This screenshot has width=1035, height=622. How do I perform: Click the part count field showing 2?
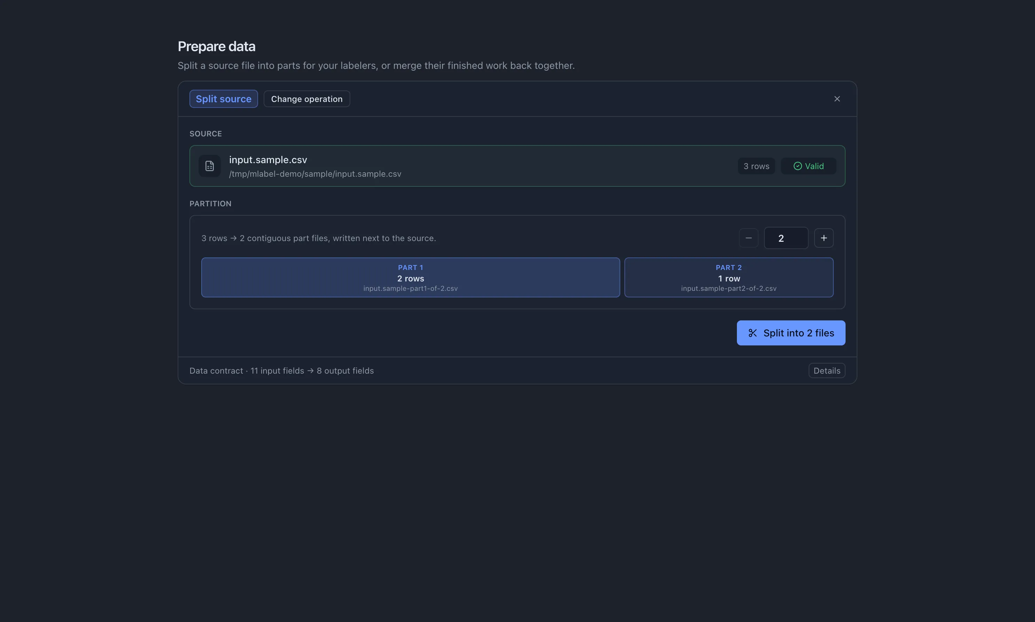(786, 238)
